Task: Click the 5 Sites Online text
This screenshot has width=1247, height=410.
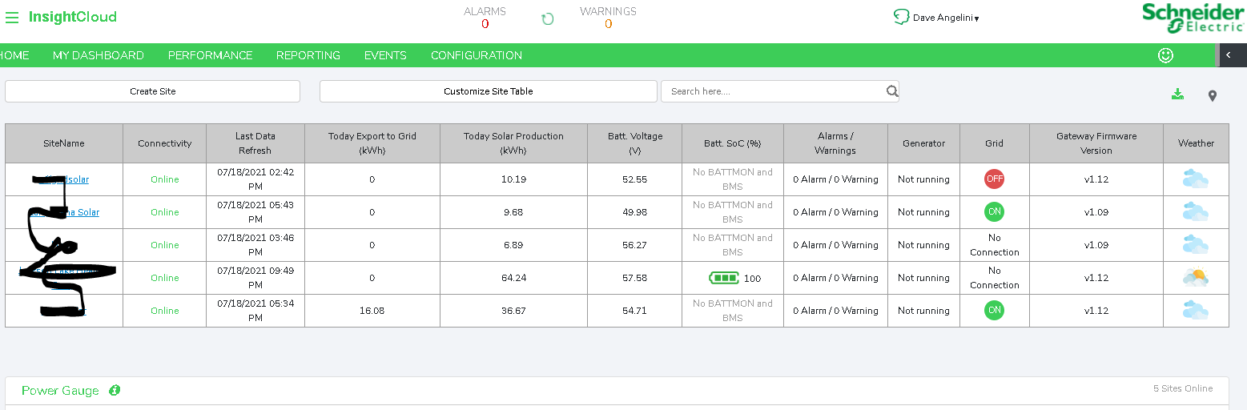Action: coord(1183,388)
